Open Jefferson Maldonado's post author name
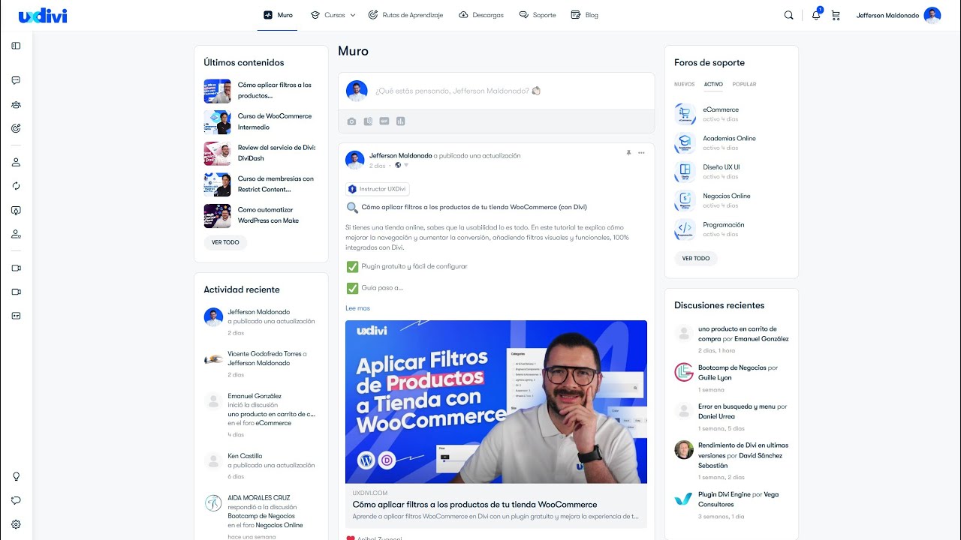Image resolution: width=961 pixels, height=540 pixels. pyautogui.click(x=400, y=155)
